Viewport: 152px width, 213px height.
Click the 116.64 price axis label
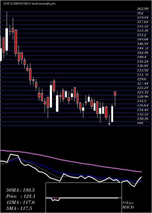143,105
